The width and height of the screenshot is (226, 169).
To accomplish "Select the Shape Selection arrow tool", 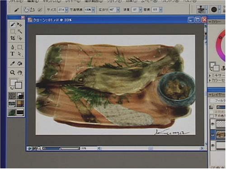I will 19,54.
